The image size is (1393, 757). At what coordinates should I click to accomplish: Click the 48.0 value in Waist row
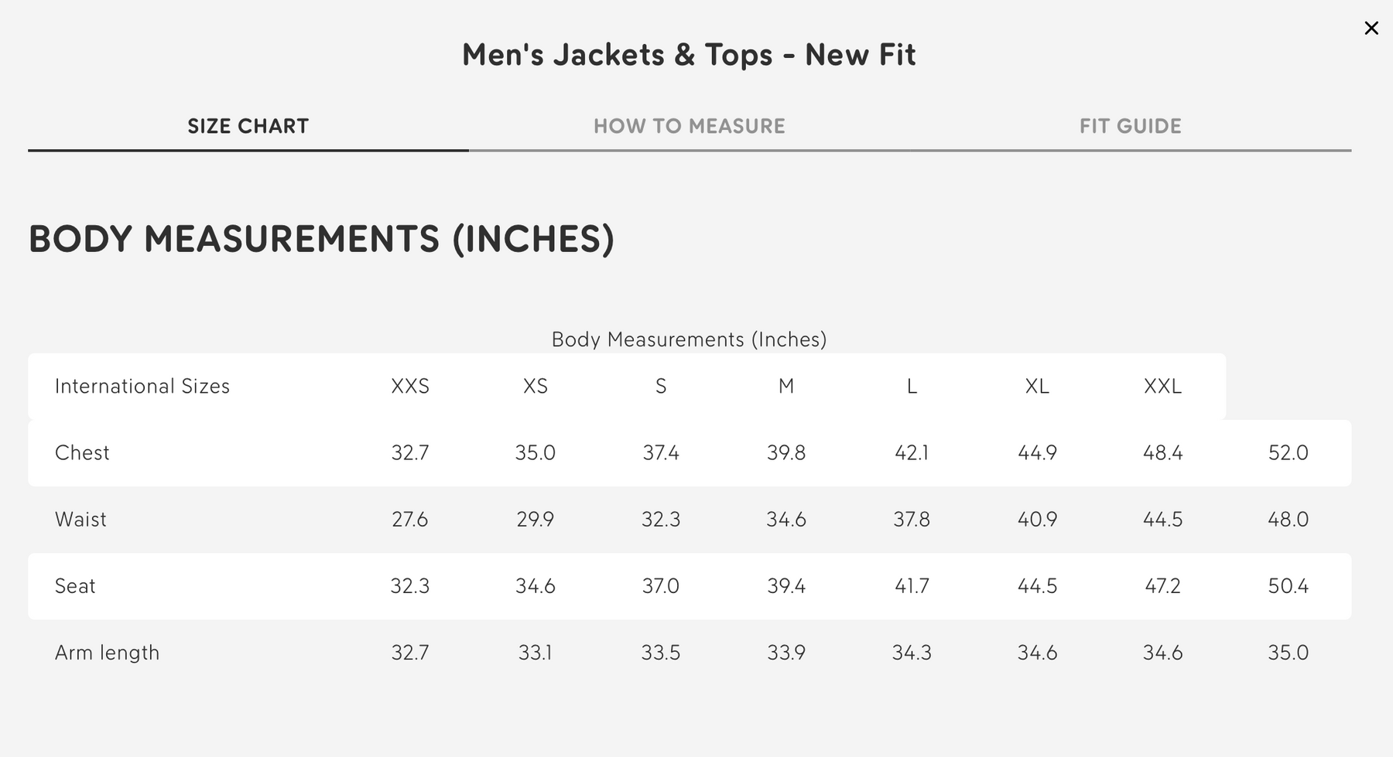coord(1288,519)
